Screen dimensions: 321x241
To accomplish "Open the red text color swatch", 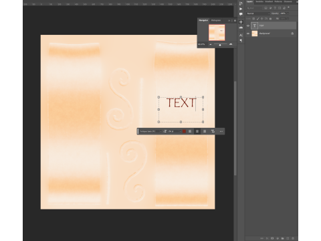I will click(x=184, y=131).
